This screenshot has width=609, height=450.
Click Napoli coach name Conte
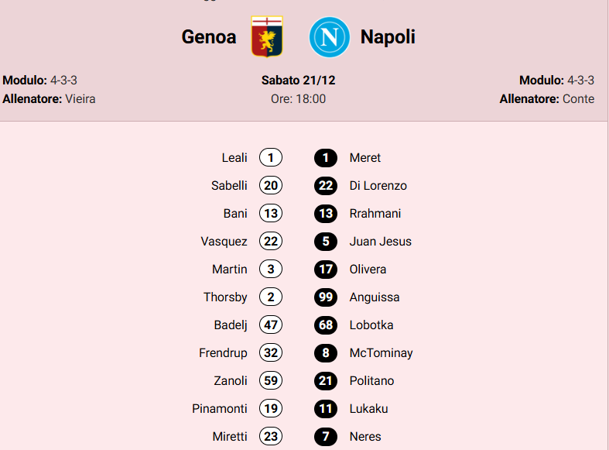coord(578,99)
